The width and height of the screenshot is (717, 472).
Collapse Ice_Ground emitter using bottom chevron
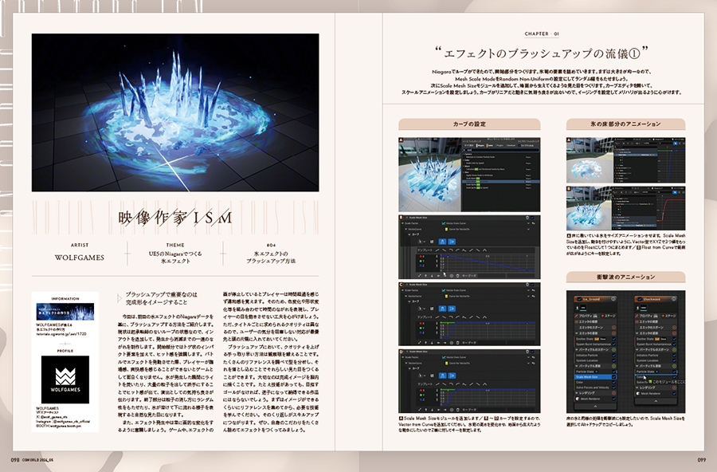(x=595, y=407)
